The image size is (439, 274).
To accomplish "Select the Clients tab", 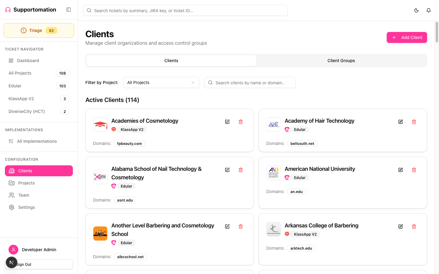I will point(171,60).
